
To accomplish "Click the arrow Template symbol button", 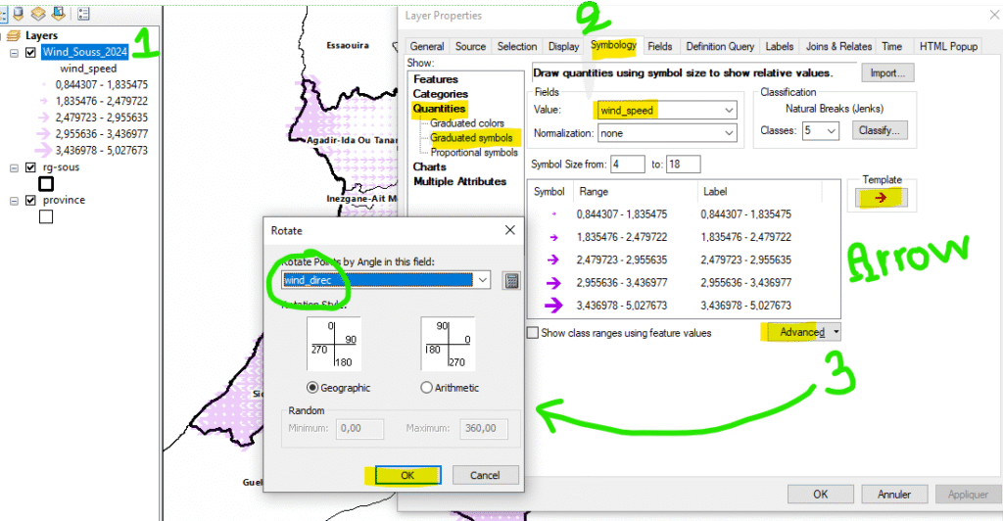I will tap(884, 198).
